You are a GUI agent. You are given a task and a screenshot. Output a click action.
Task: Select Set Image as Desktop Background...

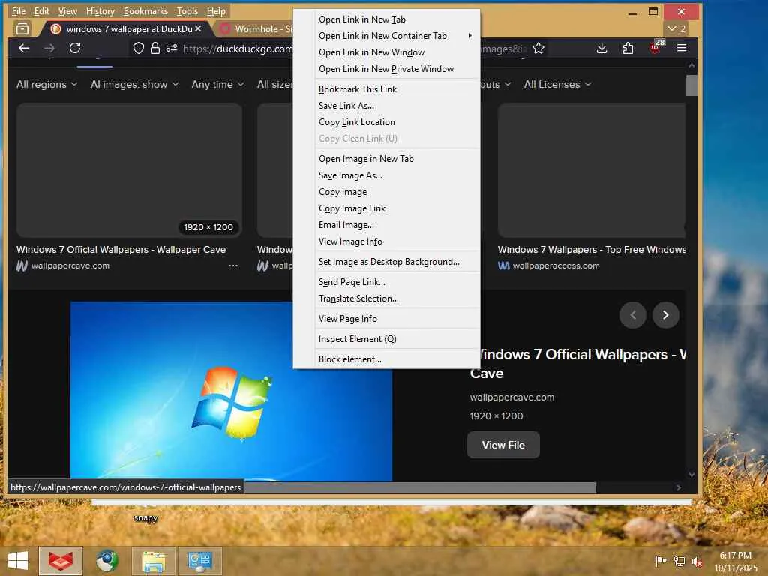click(x=397, y=262)
